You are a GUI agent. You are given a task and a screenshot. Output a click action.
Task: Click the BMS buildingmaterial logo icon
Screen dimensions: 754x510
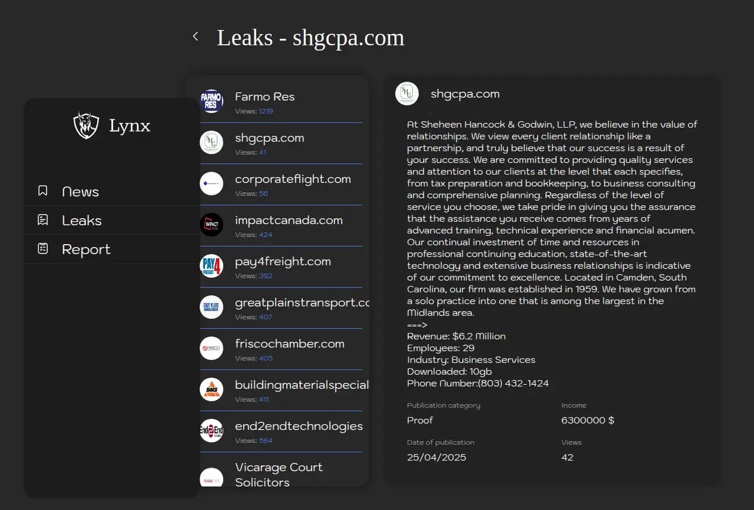[211, 389]
